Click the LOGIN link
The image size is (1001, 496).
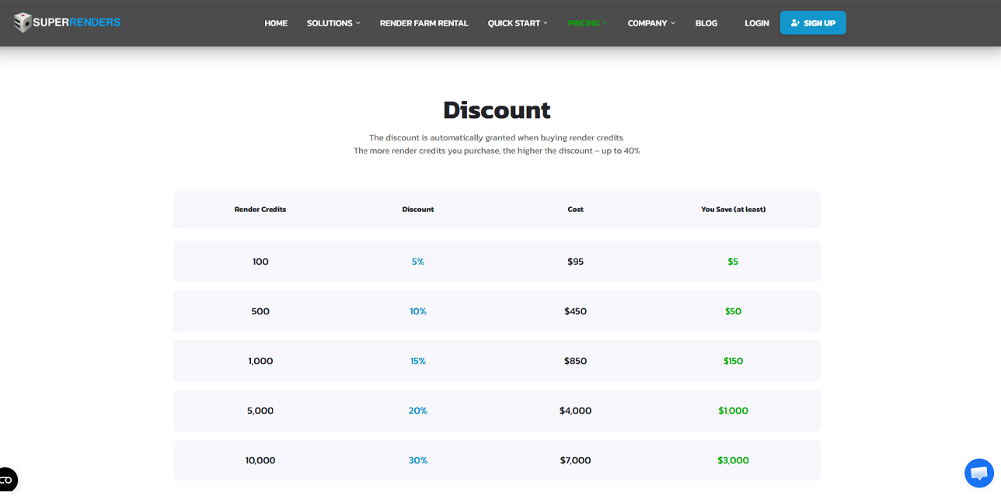756,23
